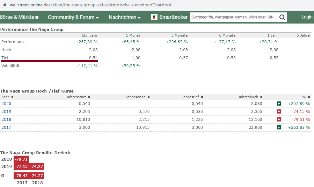Click the magnifier search icon
The image size is (314, 187).
(282, 17)
